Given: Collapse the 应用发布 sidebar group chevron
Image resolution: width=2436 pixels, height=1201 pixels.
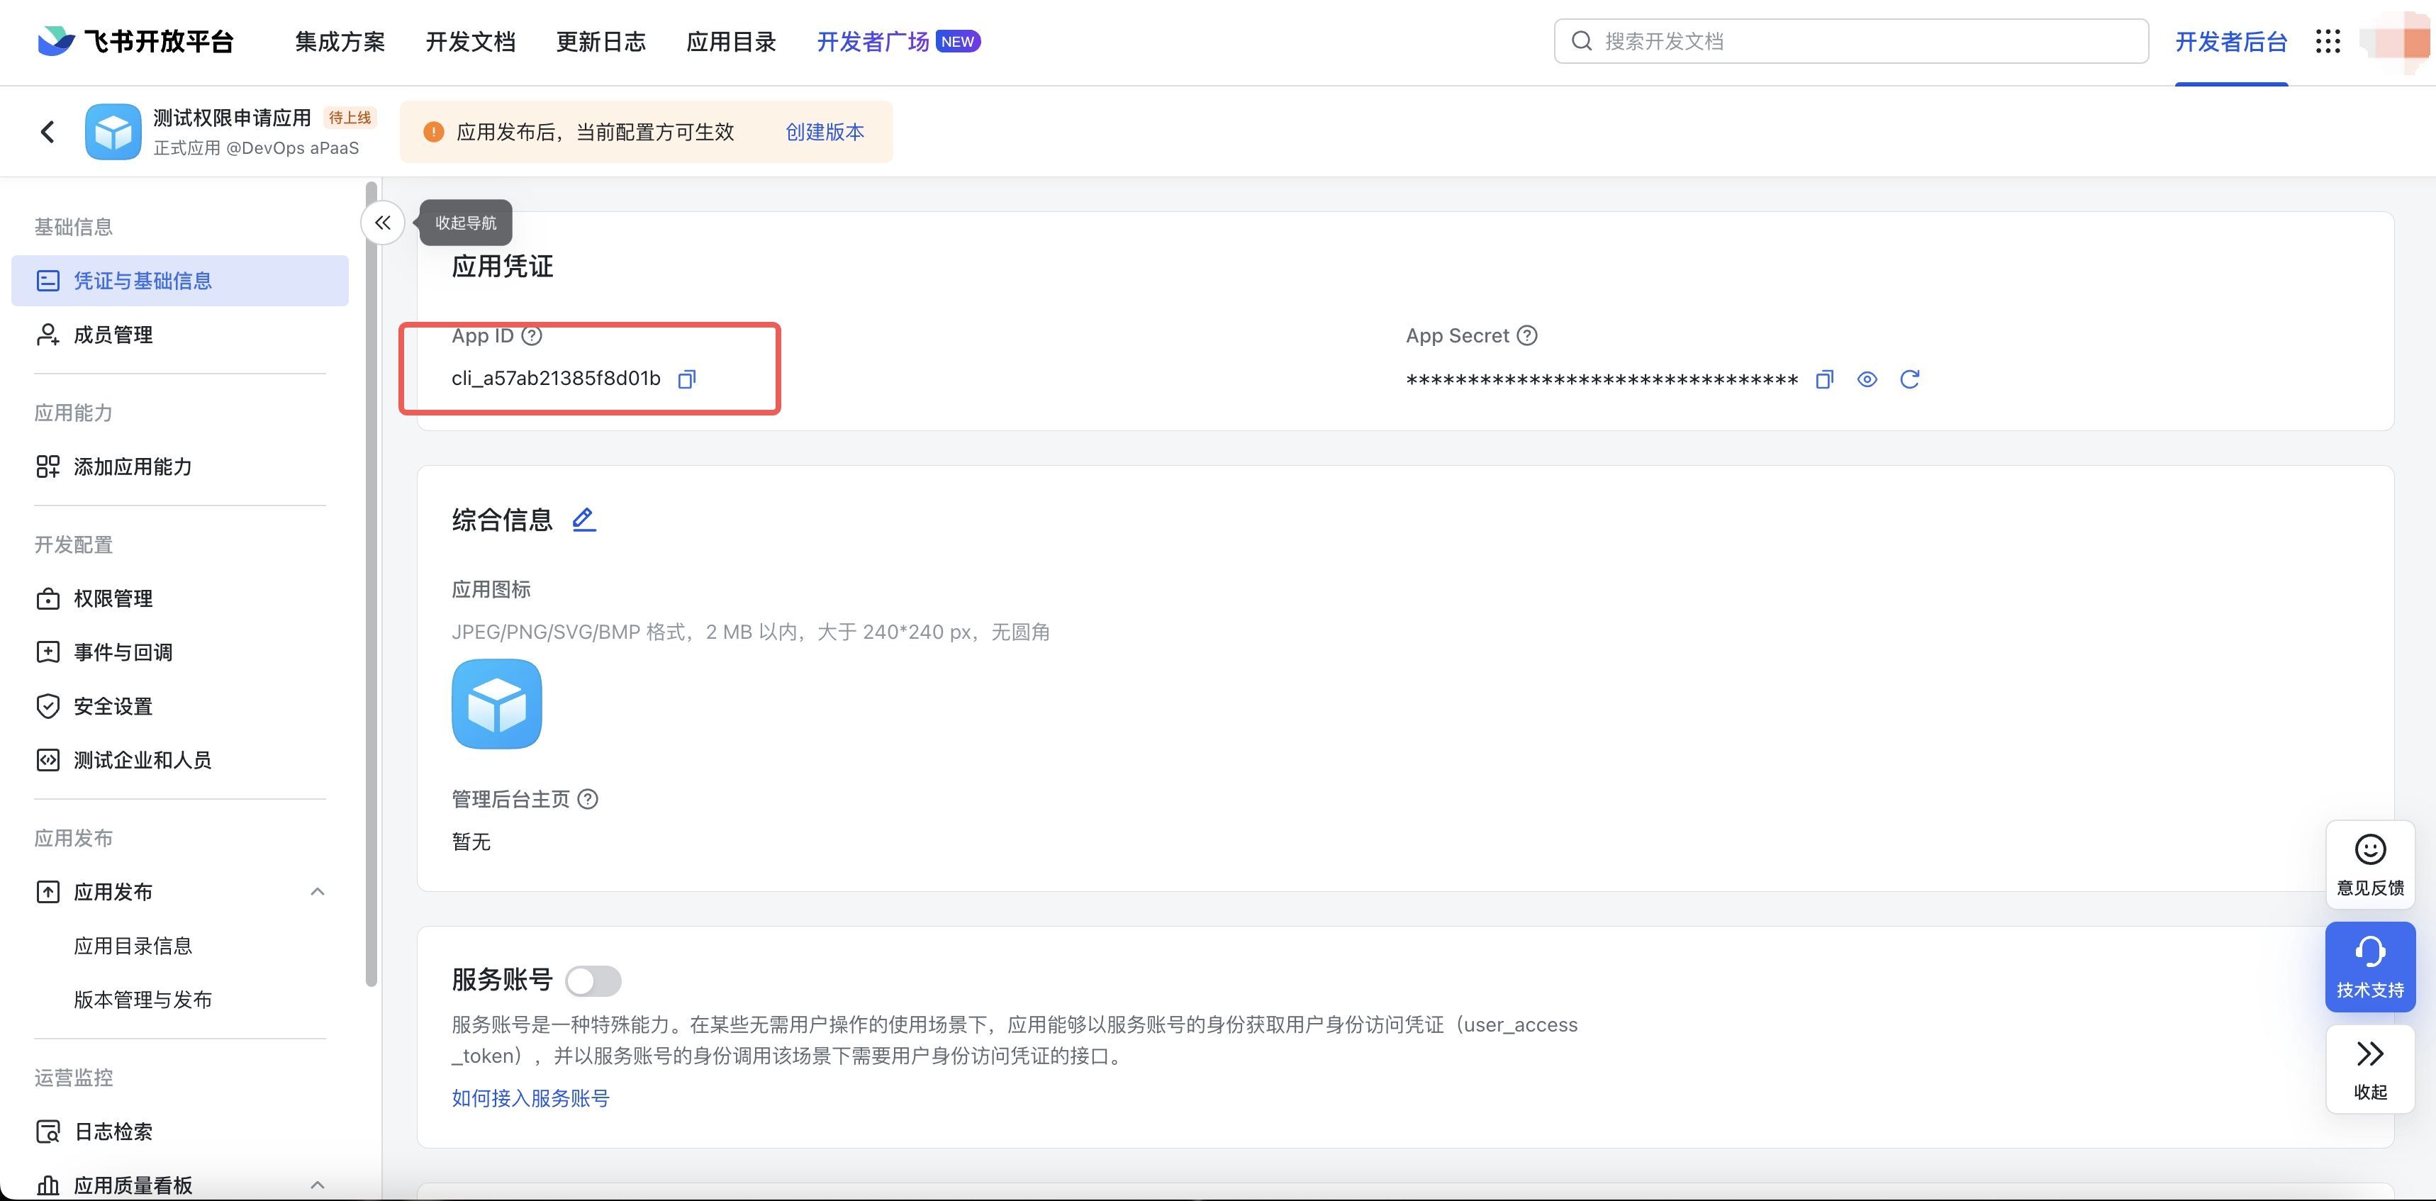Looking at the screenshot, I should click(318, 892).
